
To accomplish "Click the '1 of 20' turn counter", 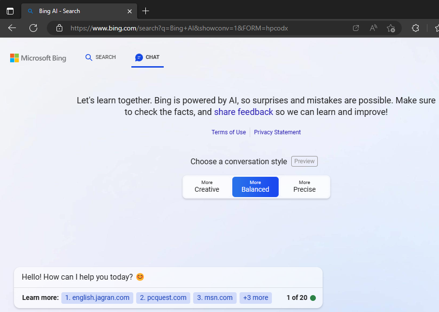I will pyautogui.click(x=297, y=298).
